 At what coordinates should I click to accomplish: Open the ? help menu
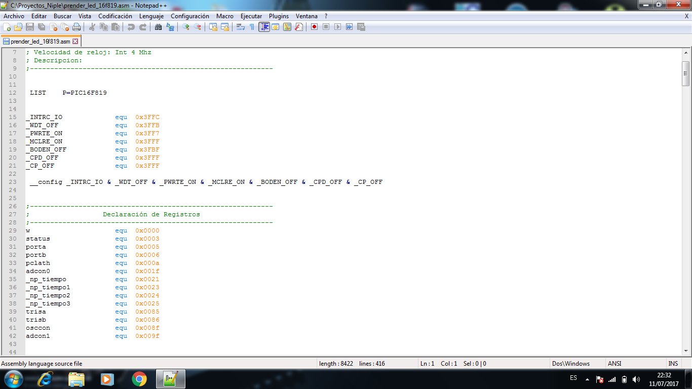(326, 16)
